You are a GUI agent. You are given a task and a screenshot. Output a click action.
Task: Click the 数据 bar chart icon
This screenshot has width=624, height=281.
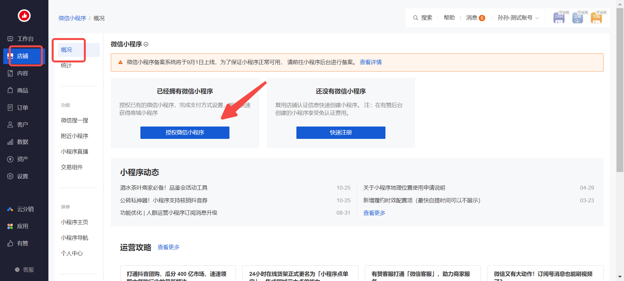[x=10, y=142]
